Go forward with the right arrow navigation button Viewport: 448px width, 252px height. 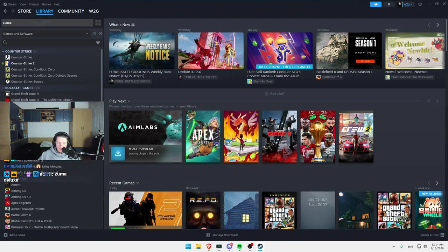click(x=13, y=11)
